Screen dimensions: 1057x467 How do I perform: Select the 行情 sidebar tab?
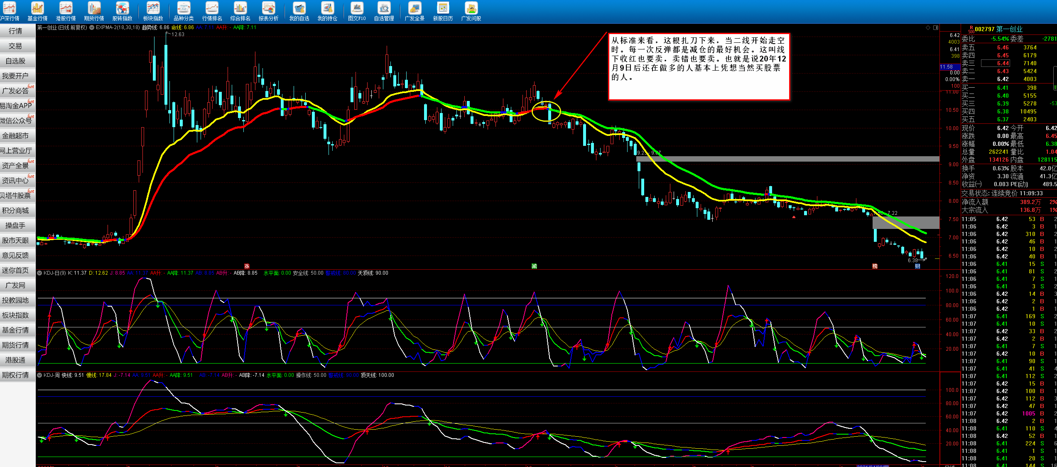coord(17,31)
